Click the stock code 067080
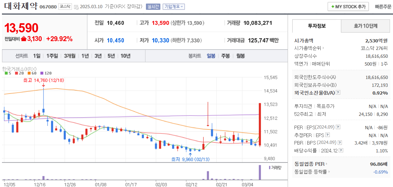The height and width of the screenshot is (187, 393). pos(48,7)
